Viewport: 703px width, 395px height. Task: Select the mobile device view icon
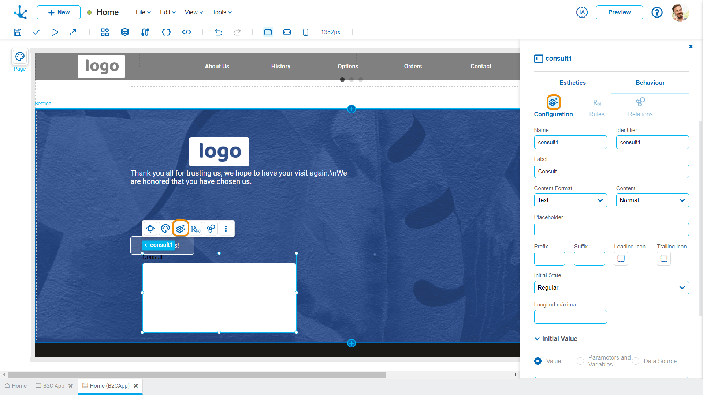click(x=306, y=32)
